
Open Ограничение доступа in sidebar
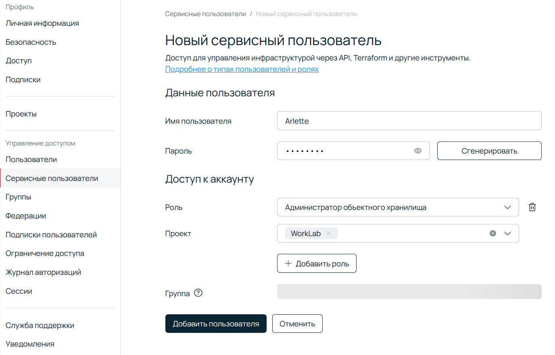[45, 253]
